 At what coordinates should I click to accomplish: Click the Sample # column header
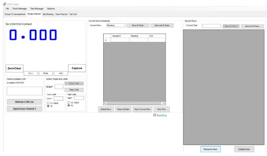(120, 36)
